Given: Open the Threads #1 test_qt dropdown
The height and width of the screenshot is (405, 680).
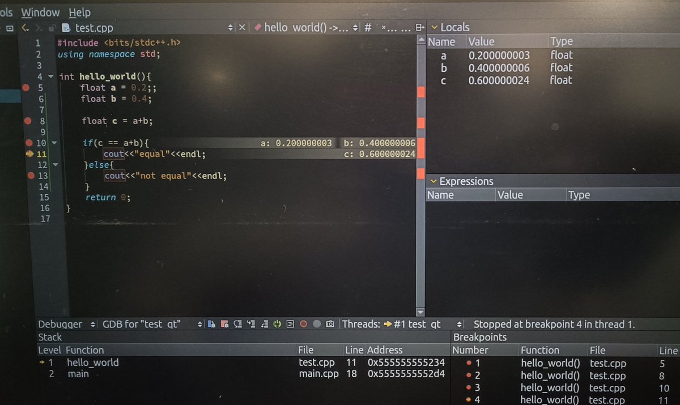Looking at the screenshot, I should (x=460, y=325).
